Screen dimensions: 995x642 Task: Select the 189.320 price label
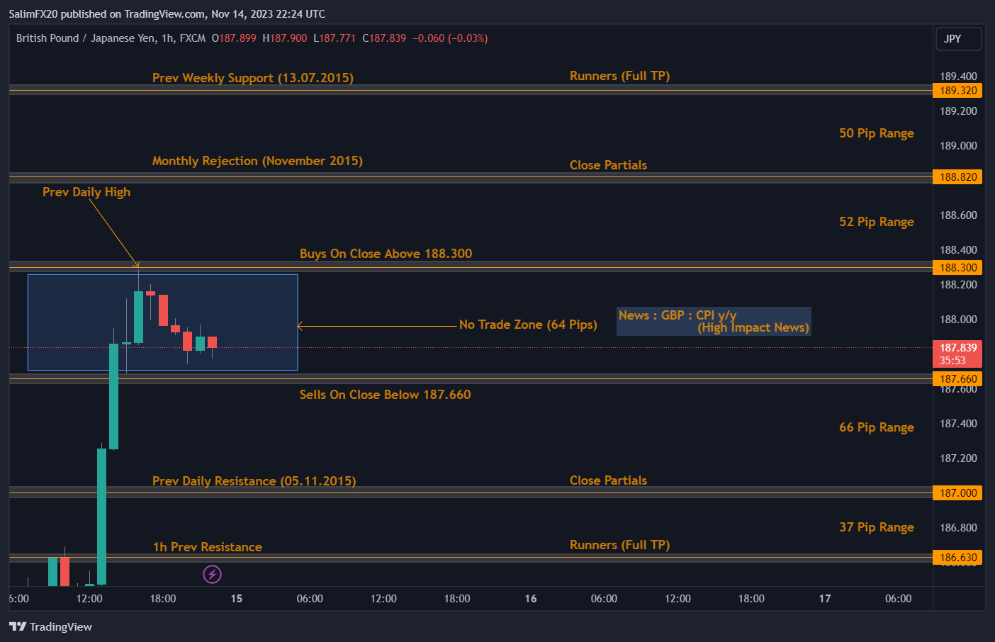pos(958,91)
